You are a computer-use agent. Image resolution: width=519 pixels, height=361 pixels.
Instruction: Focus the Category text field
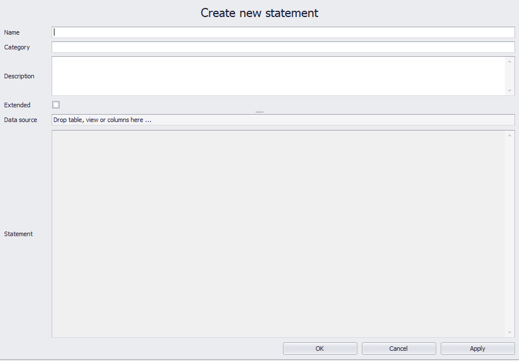283,47
